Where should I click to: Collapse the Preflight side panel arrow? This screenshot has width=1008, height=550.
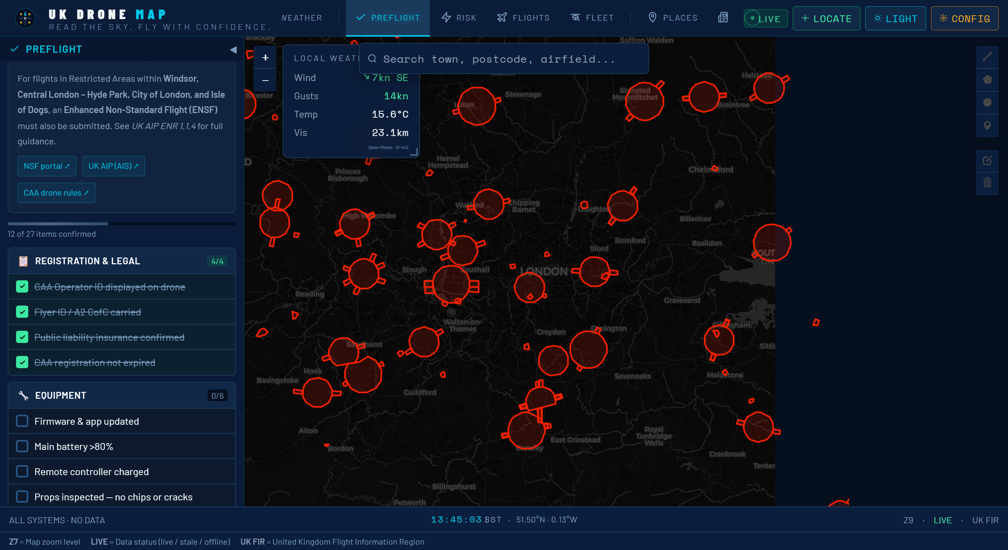pyautogui.click(x=233, y=50)
